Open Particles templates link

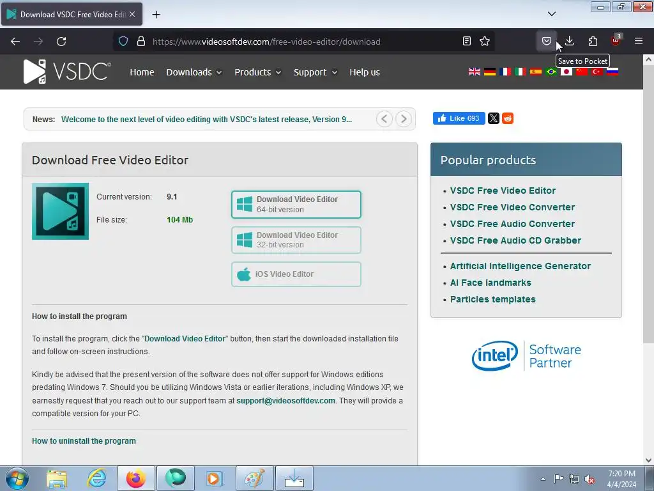492,299
